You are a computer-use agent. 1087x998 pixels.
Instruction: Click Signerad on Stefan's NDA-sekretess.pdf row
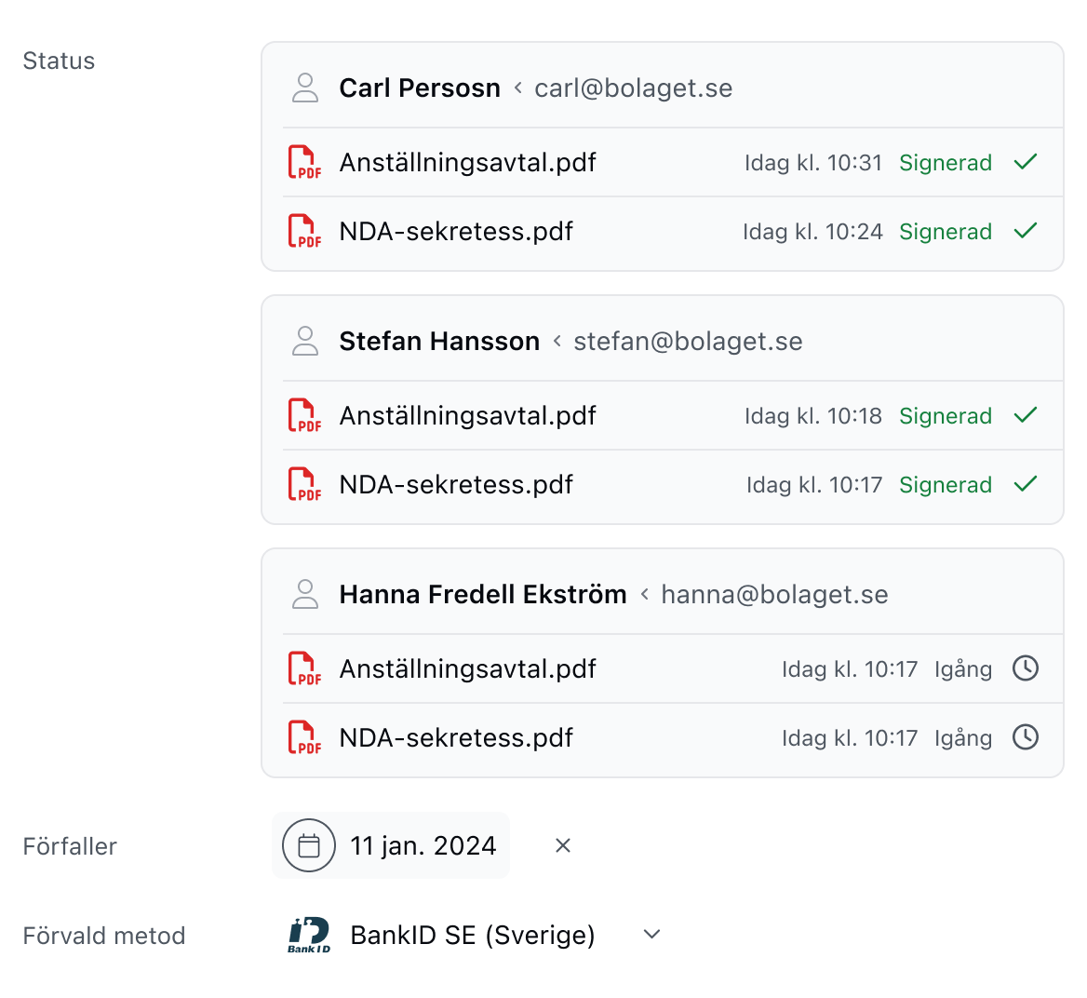(946, 485)
